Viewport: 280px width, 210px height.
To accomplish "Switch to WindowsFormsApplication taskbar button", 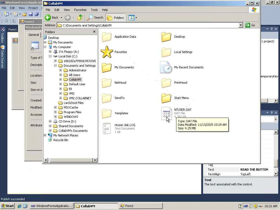I will pyautogui.click(x=51, y=206).
